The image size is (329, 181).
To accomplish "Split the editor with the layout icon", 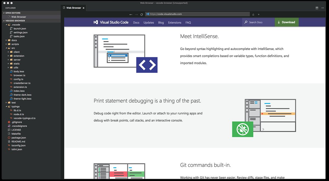I will 317,8.
